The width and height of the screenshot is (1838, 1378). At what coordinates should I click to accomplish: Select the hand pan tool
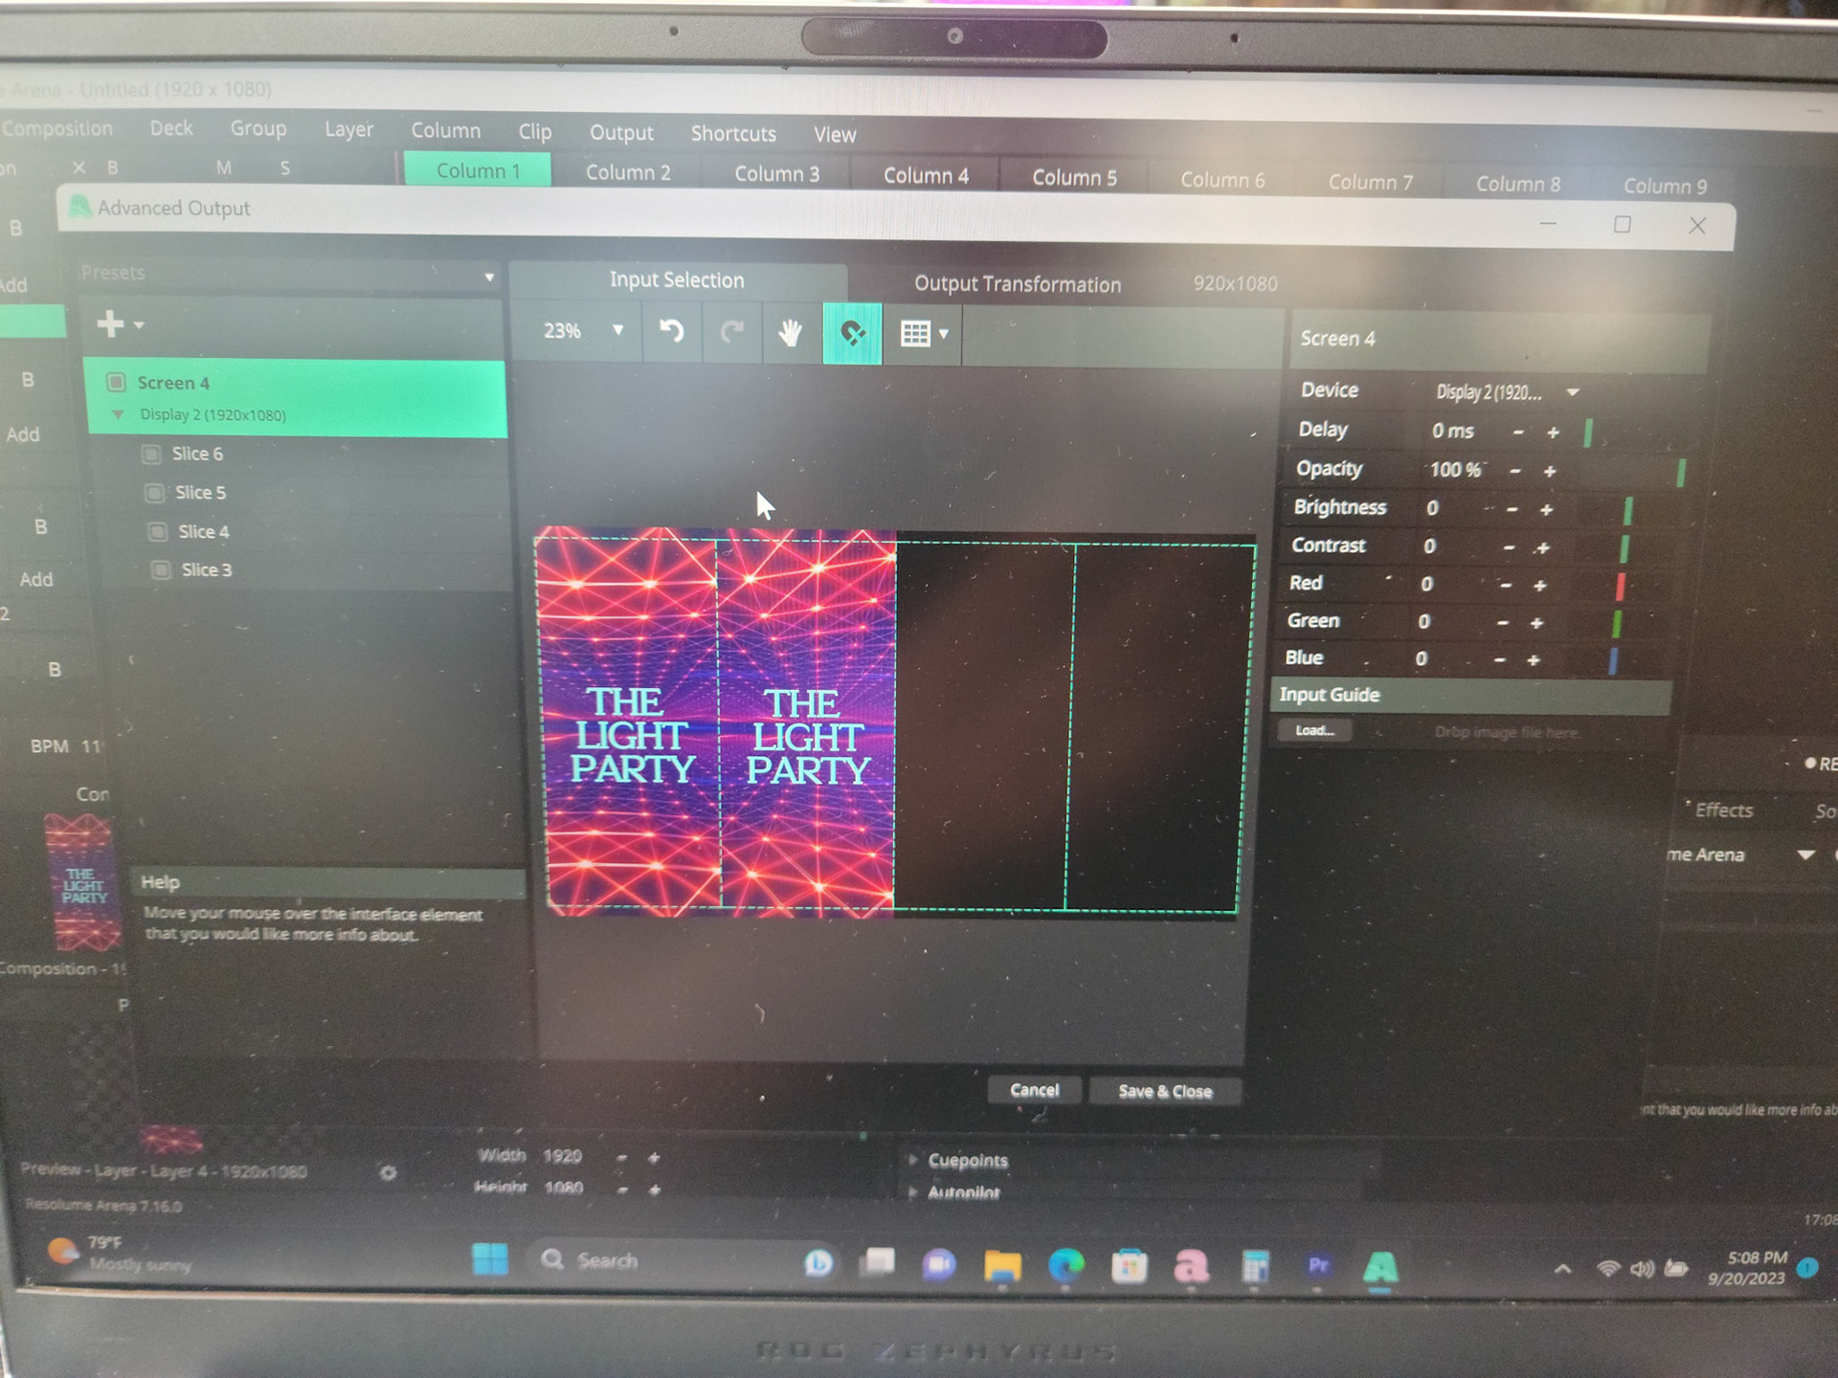tap(791, 333)
